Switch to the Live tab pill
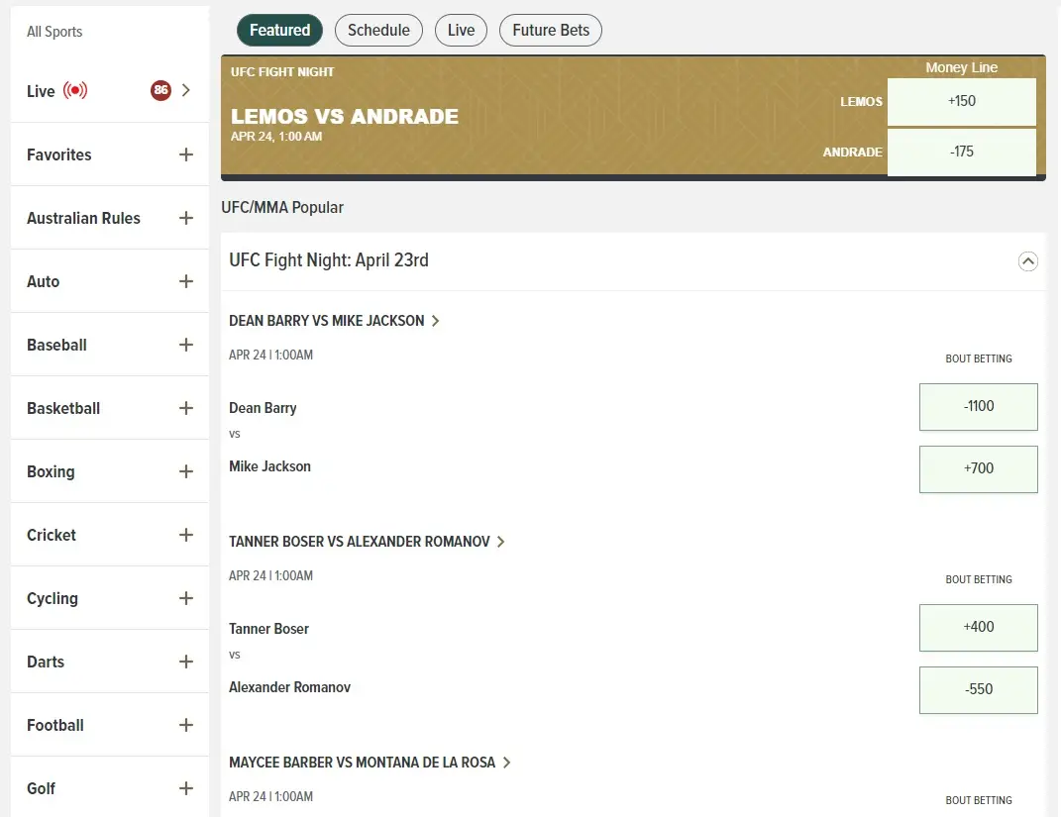1061x817 pixels. click(x=461, y=31)
